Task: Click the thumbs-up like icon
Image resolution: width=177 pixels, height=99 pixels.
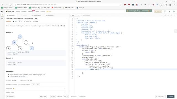Action: [14, 21]
